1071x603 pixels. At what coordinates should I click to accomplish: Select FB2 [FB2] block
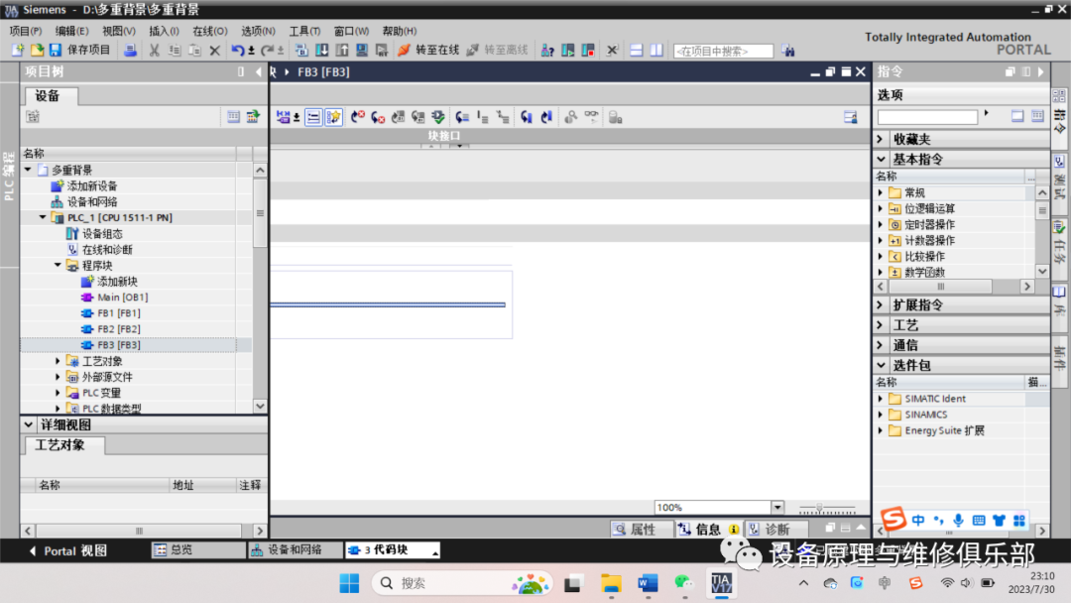[119, 328]
